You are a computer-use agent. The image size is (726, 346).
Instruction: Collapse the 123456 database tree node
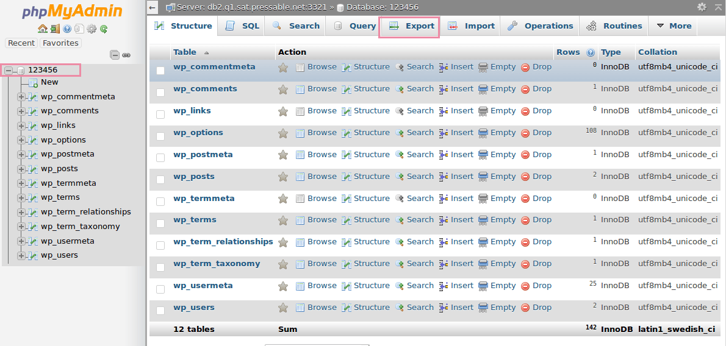pyautogui.click(x=9, y=70)
